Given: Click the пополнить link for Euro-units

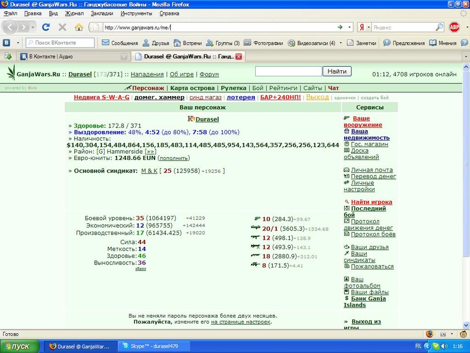Looking at the screenshot, I should pyautogui.click(x=173, y=158).
